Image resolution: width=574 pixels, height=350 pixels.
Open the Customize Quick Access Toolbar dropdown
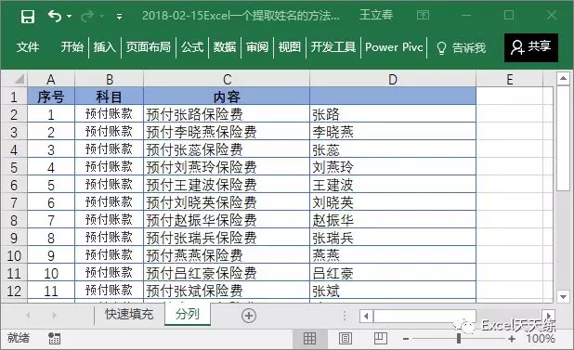[119, 17]
